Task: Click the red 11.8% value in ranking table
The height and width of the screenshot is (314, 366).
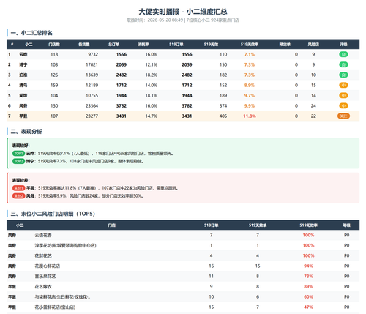Action: coord(250,116)
